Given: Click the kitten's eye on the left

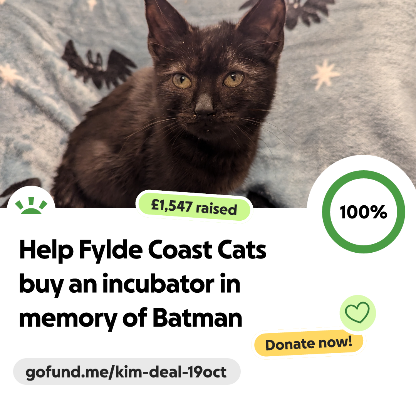Looking at the screenshot, I should tap(182, 81).
